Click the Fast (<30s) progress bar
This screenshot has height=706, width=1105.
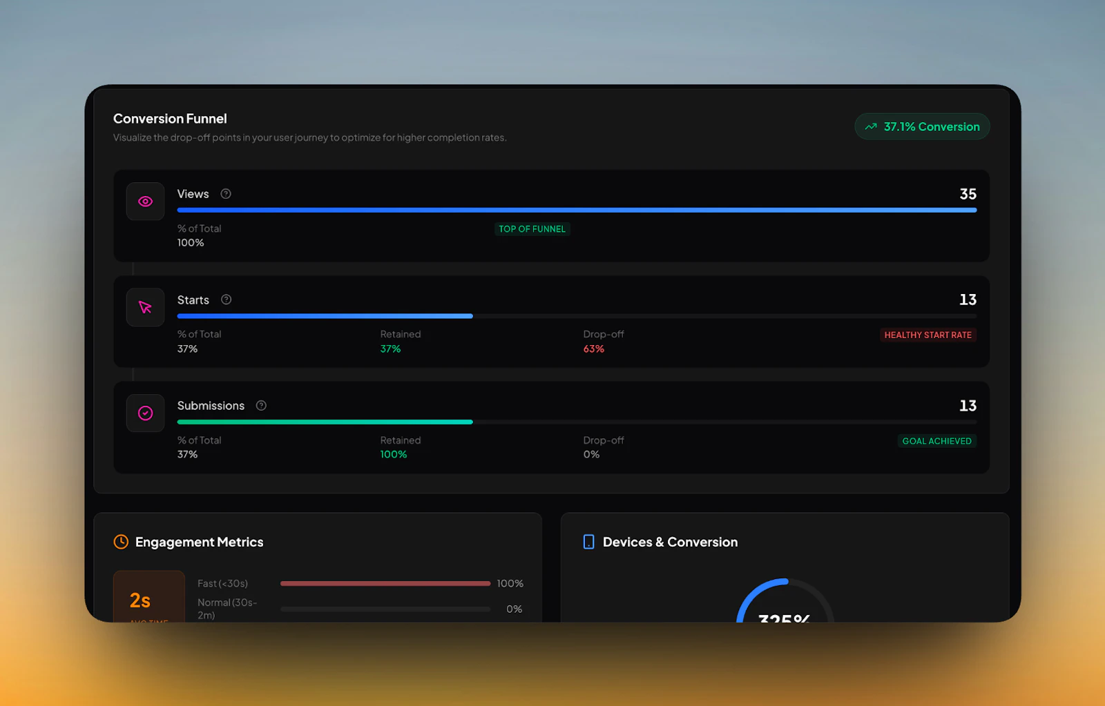385,583
